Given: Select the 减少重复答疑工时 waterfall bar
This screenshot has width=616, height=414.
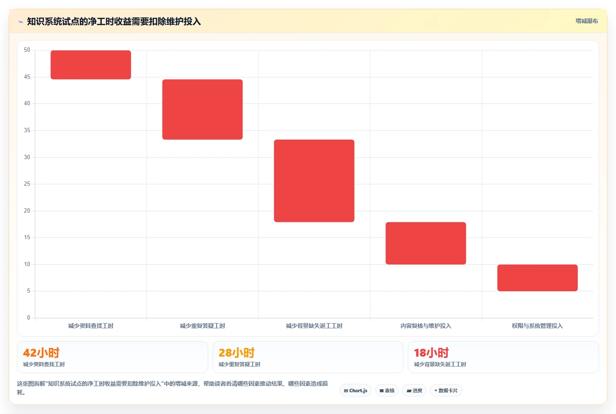Looking at the screenshot, I should pos(203,110).
